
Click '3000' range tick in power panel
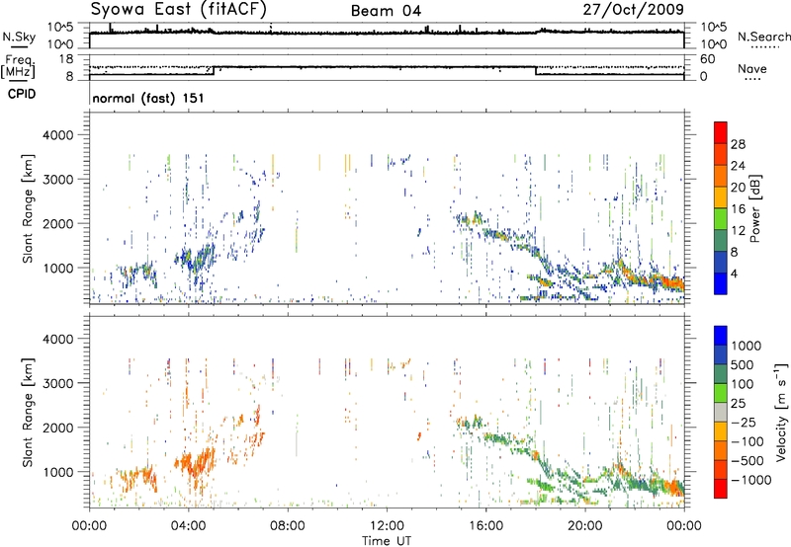[x=58, y=180]
